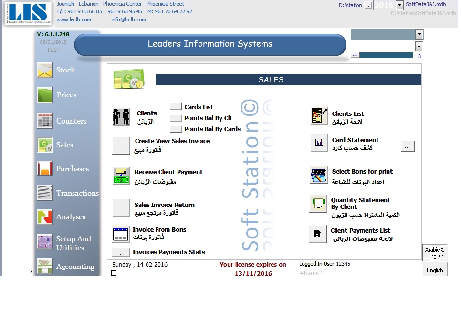Open the Transactions module icon

coord(45,193)
